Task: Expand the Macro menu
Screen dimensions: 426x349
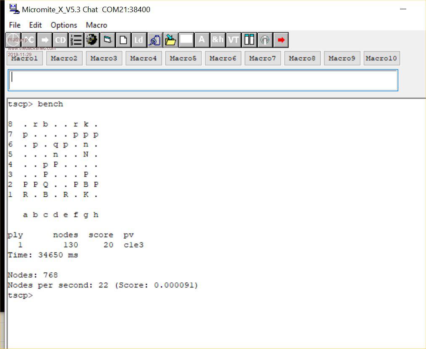Action: [x=97, y=25]
